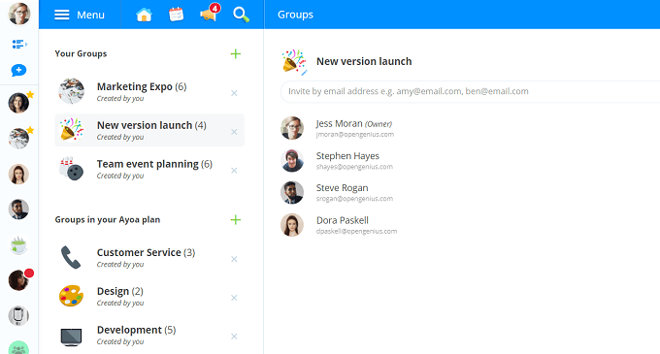Open the glass jar chat icon in sidebar
The width and height of the screenshot is (660, 354).
pos(19,316)
